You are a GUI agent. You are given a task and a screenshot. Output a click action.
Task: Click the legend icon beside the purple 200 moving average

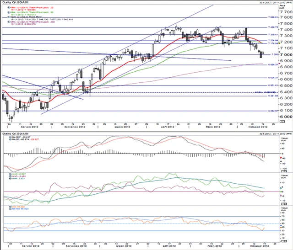click(9, 22)
